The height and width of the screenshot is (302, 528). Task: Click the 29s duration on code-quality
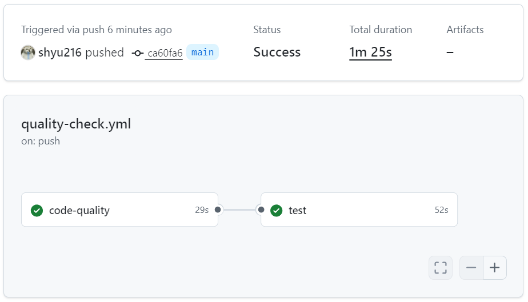pos(202,210)
